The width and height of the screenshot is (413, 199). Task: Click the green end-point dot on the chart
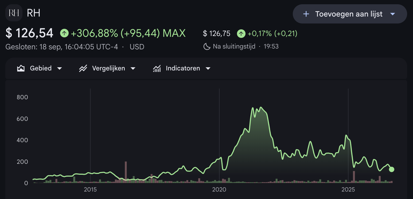click(392, 169)
